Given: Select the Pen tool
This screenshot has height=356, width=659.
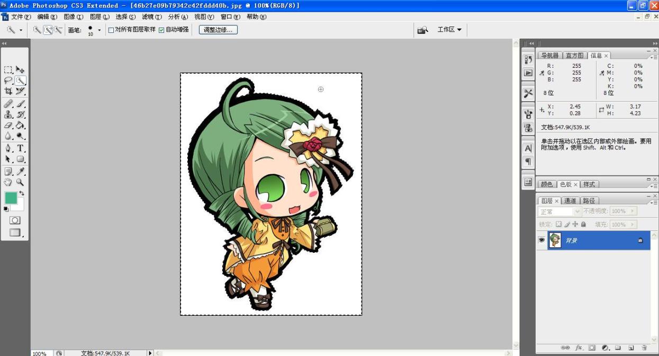Looking at the screenshot, I should click(x=8, y=148).
